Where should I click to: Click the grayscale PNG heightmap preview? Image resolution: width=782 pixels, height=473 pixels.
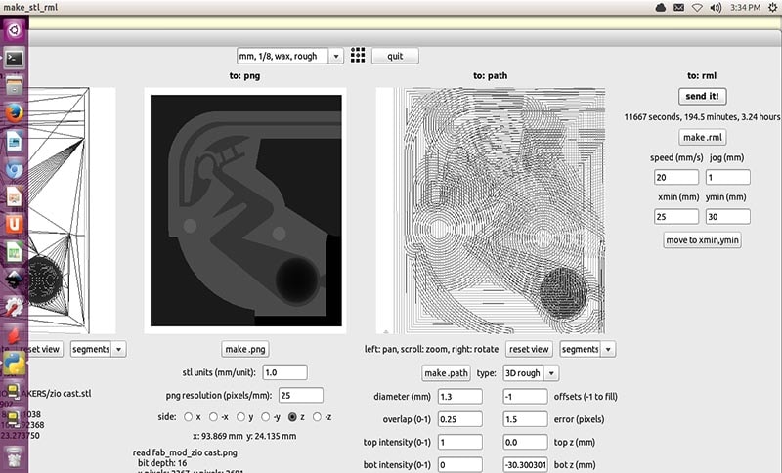245,210
